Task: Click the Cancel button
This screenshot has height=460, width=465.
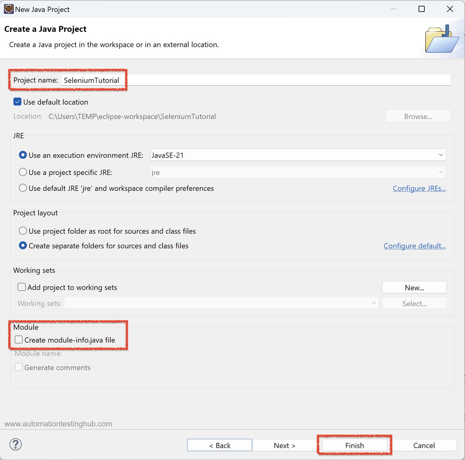Action: tap(424, 445)
